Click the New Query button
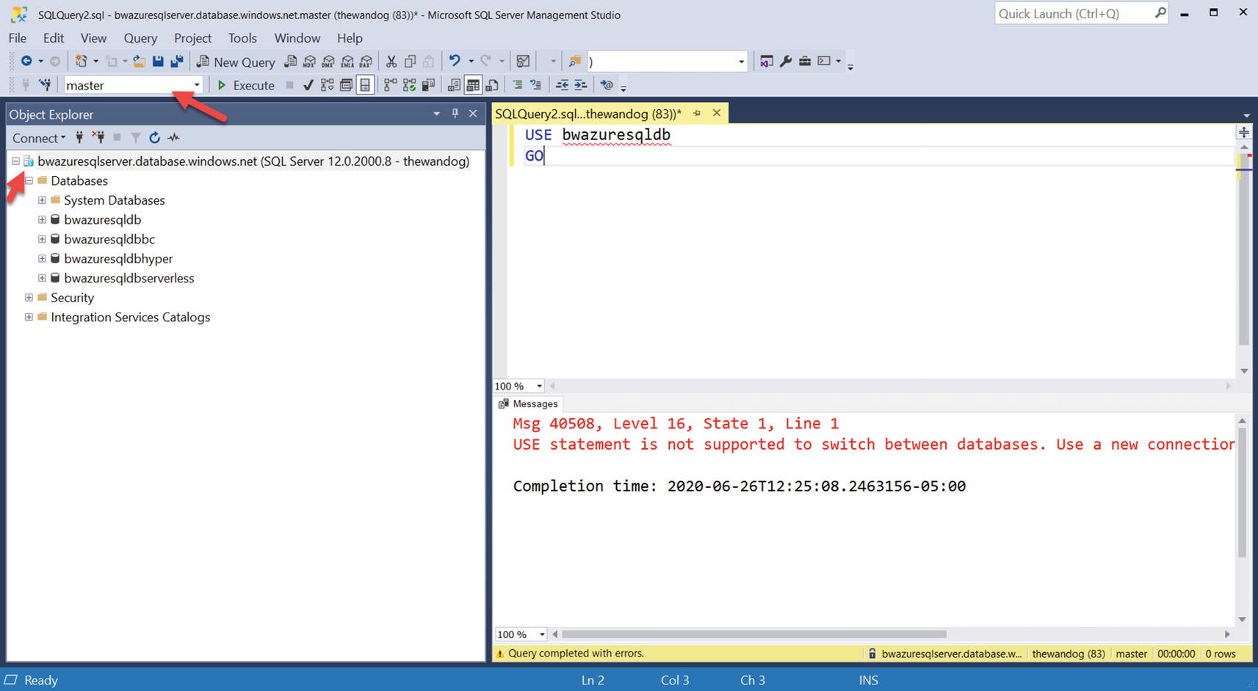 click(x=236, y=62)
